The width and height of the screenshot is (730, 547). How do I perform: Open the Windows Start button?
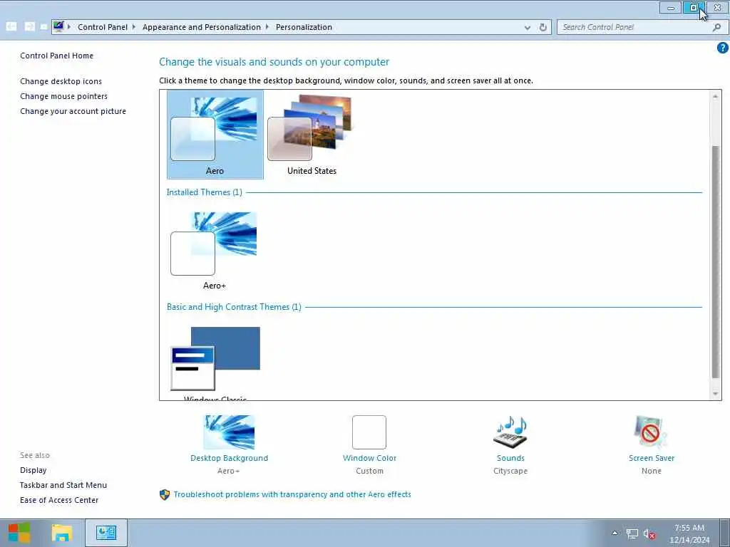(x=19, y=533)
